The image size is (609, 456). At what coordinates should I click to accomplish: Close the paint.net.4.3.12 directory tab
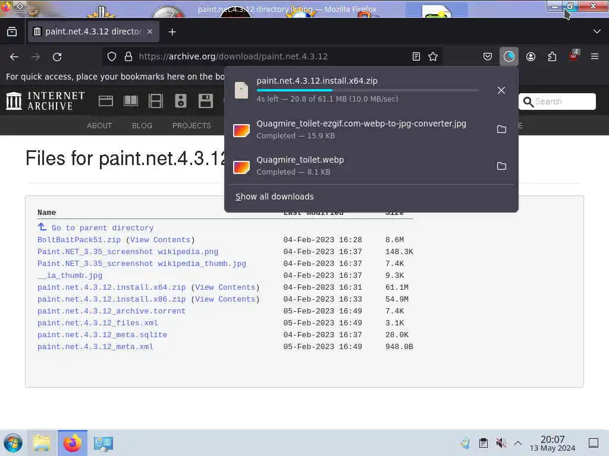coord(150,31)
